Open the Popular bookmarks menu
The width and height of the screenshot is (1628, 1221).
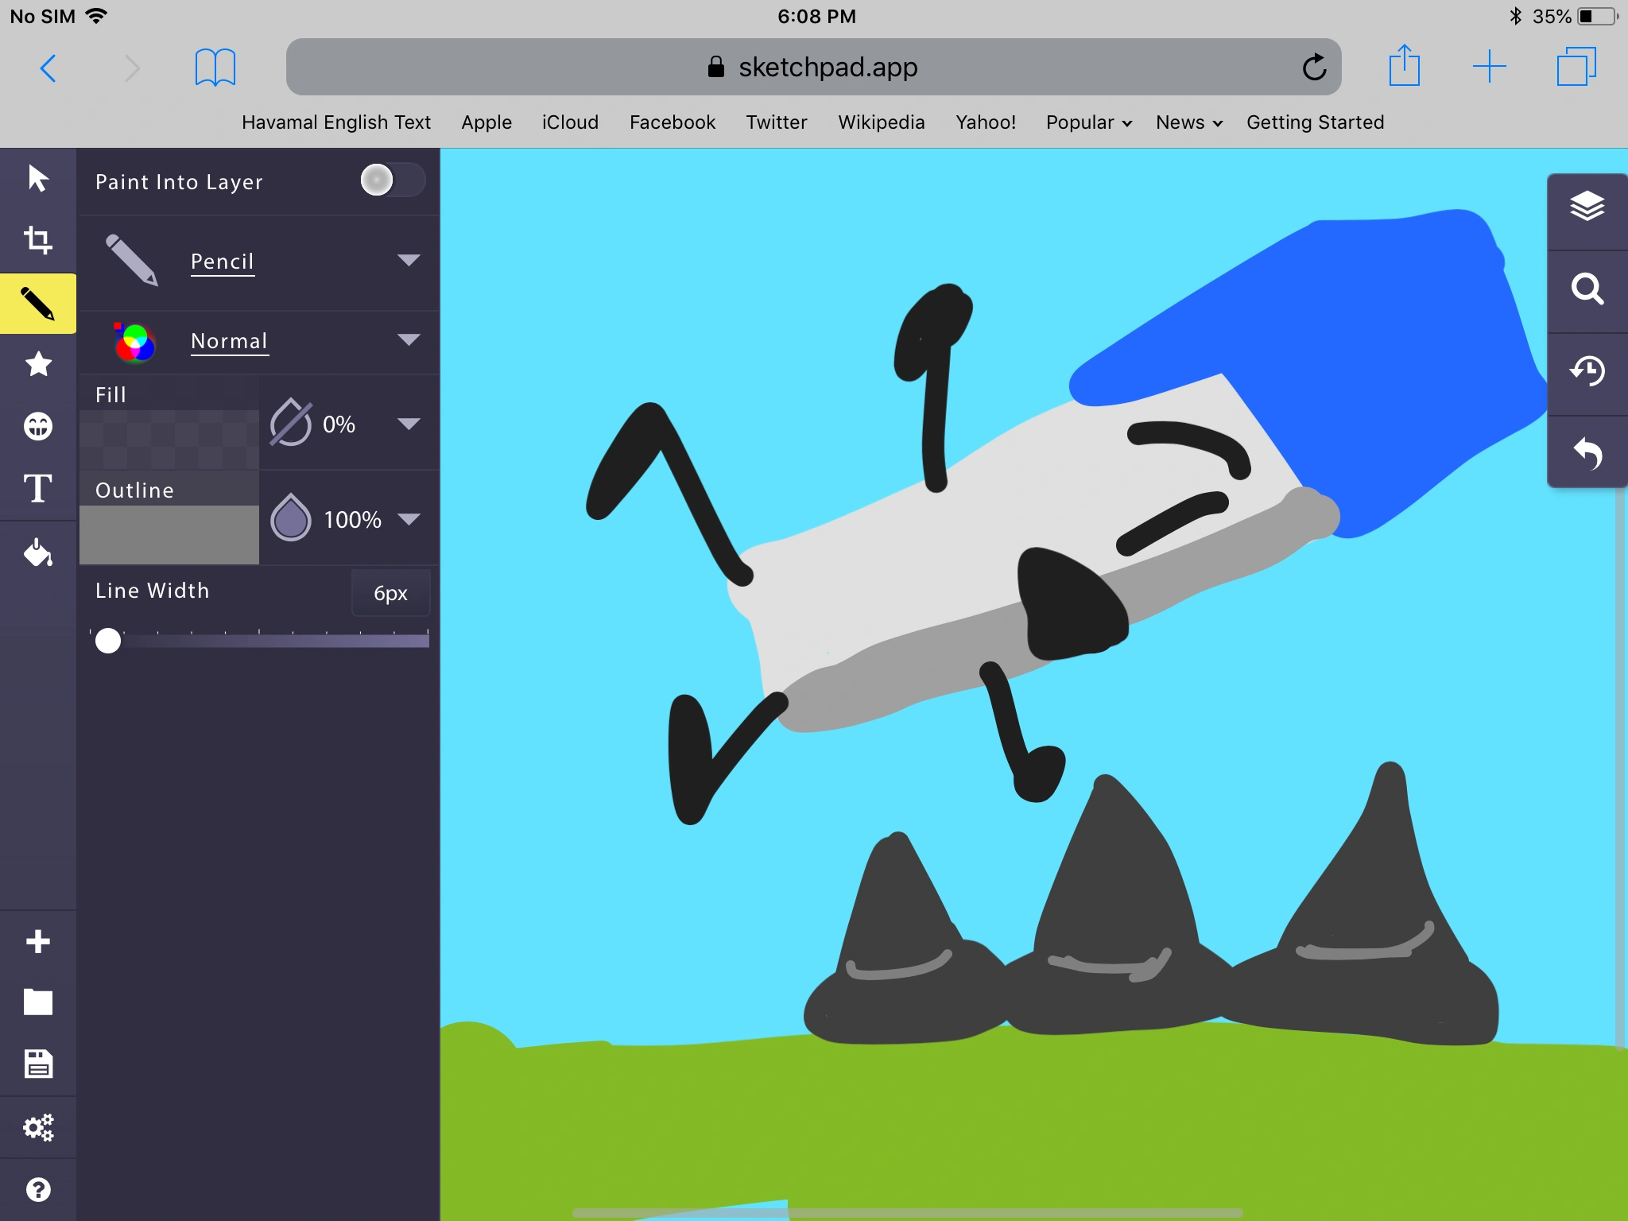(x=1087, y=122)
